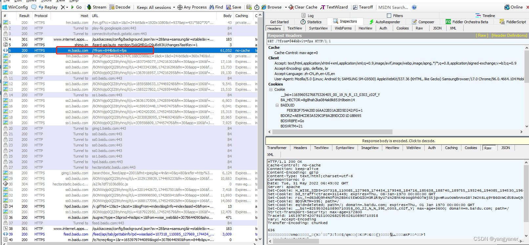Select the request WebForms tab

click(x=343, y=28)
